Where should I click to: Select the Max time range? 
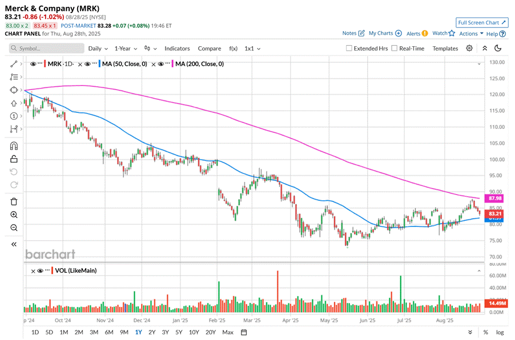(x=228, y=332)
